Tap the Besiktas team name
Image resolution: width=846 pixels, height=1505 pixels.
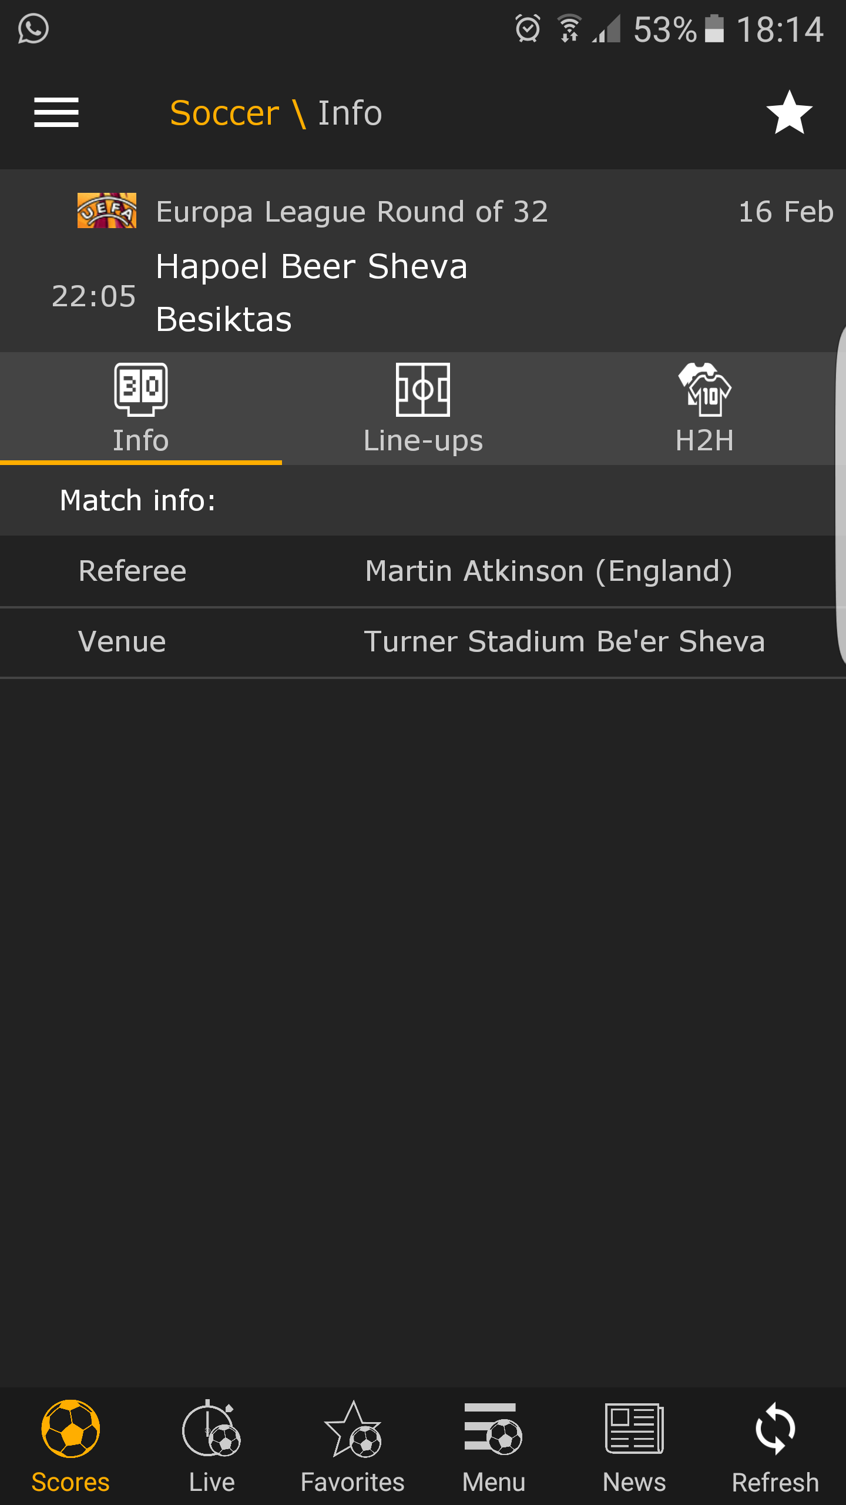pyautogui.click(x=224, y=319)
